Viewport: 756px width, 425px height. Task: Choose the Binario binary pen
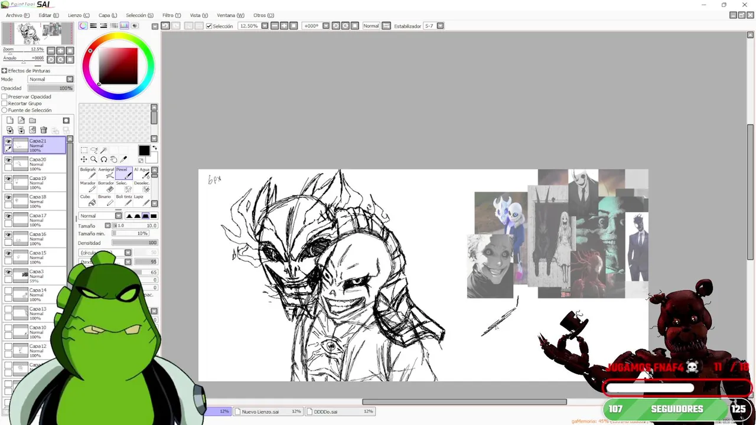click(x=106, y=200)
